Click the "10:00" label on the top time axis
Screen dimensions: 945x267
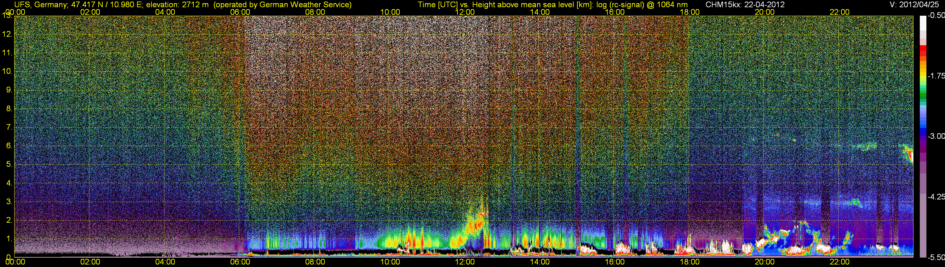pyautogui.click(x=390, y=12)
